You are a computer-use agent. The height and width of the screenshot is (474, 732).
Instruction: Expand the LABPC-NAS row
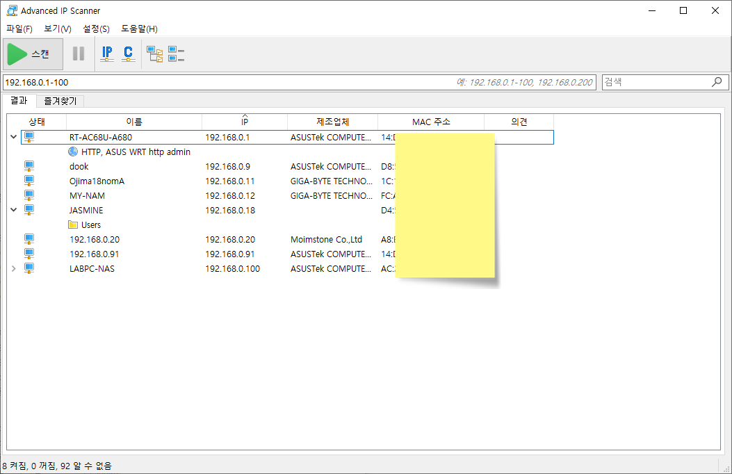[x=13, y=268]
